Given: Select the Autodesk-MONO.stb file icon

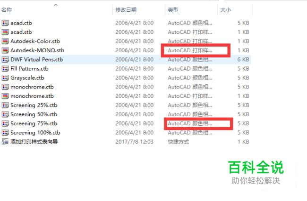Looking at the screenshot, I should (x=5, y=50).
